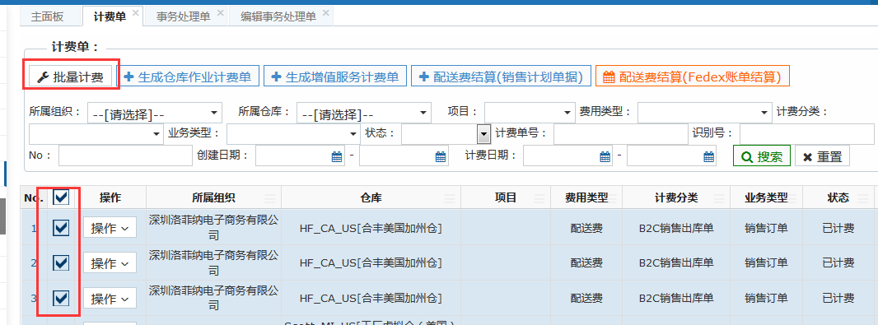The height and width of the screenshot is (325, 878).
Task: Click 配送费 cell in row 3
Action: pyautogui.click(x=586, y=298)
